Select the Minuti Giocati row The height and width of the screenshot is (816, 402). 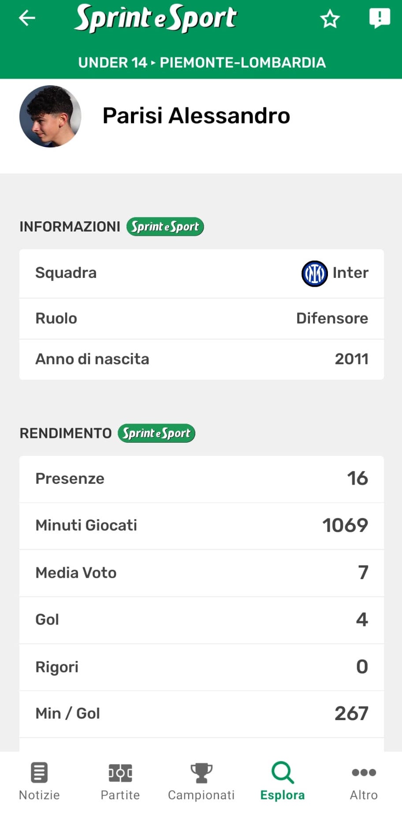tap(201, 526)
